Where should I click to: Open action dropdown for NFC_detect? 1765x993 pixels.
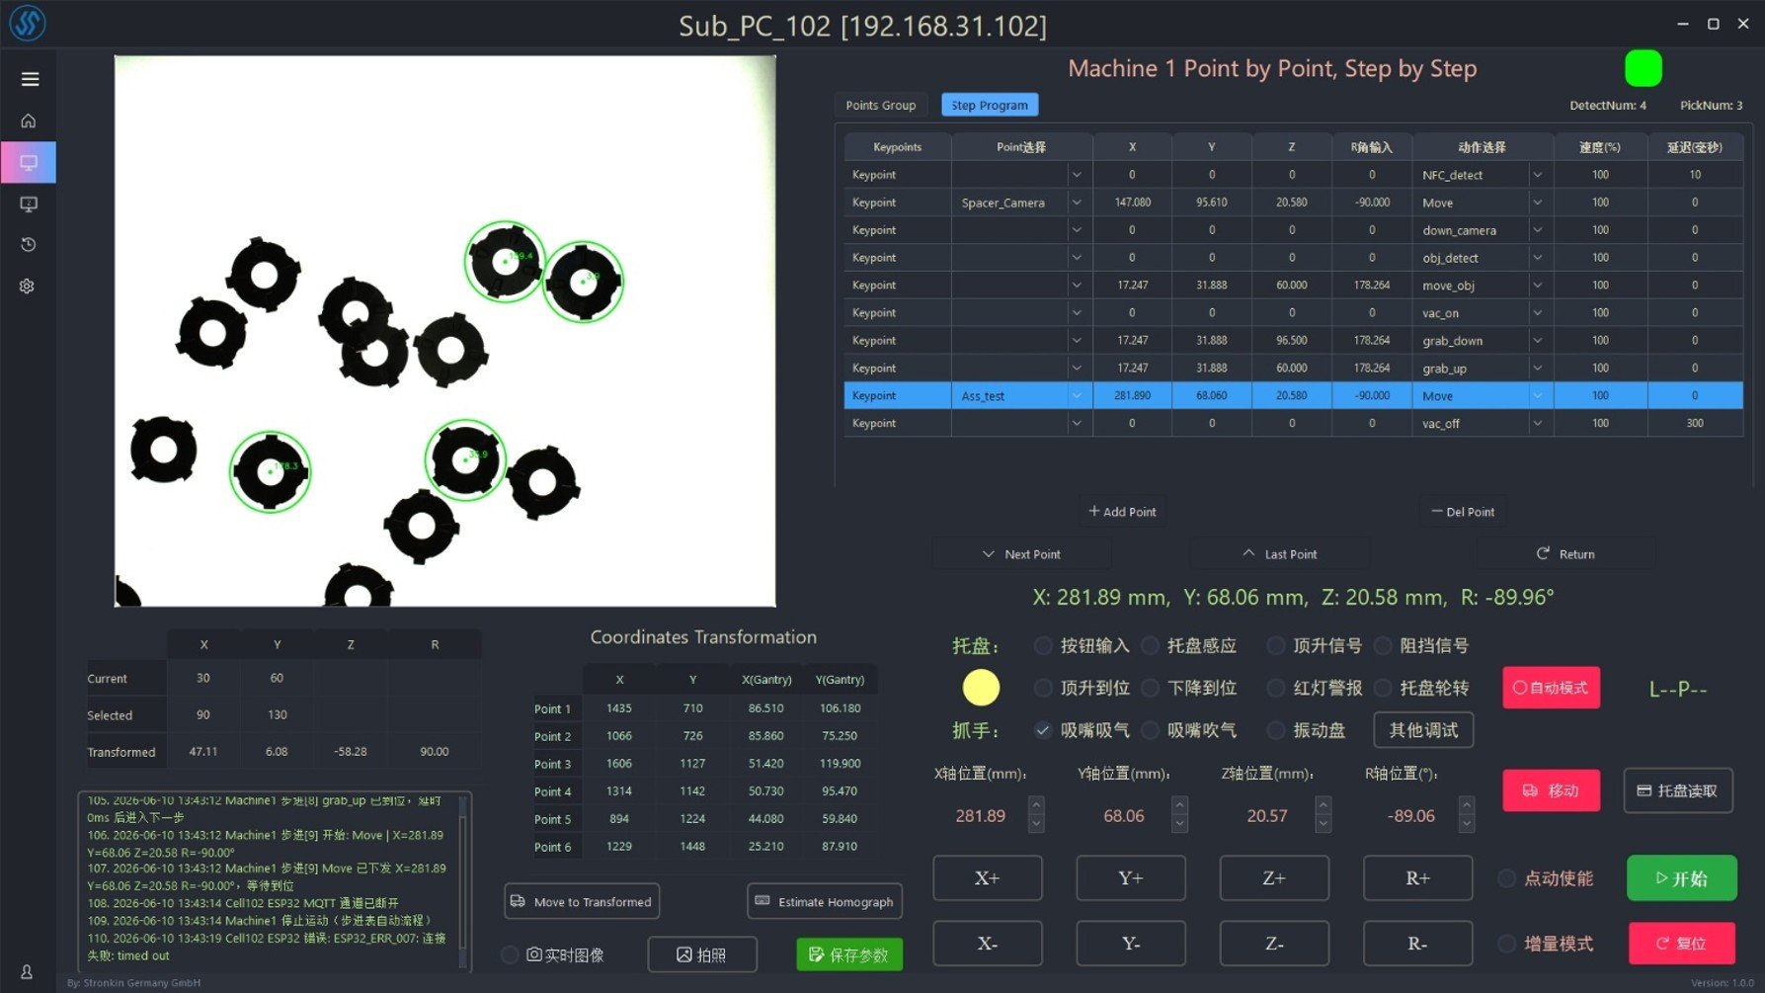(x=1538, y=175)
